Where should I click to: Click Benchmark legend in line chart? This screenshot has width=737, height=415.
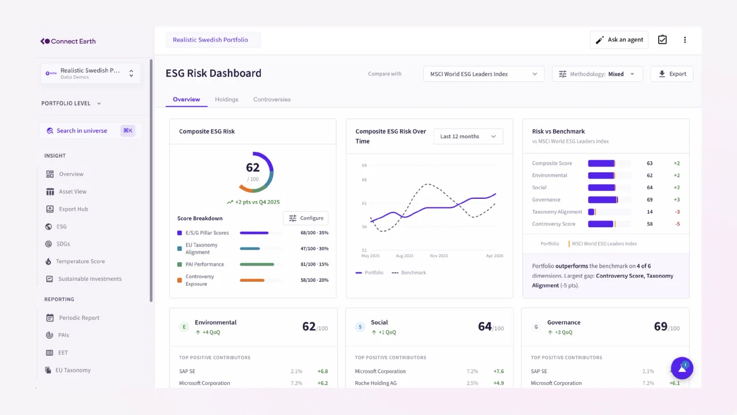[x=409, y=273]
